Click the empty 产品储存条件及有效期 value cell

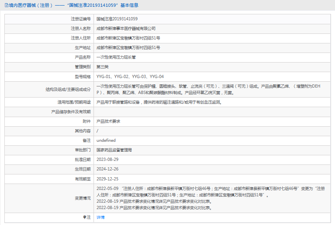click(212, 112)
